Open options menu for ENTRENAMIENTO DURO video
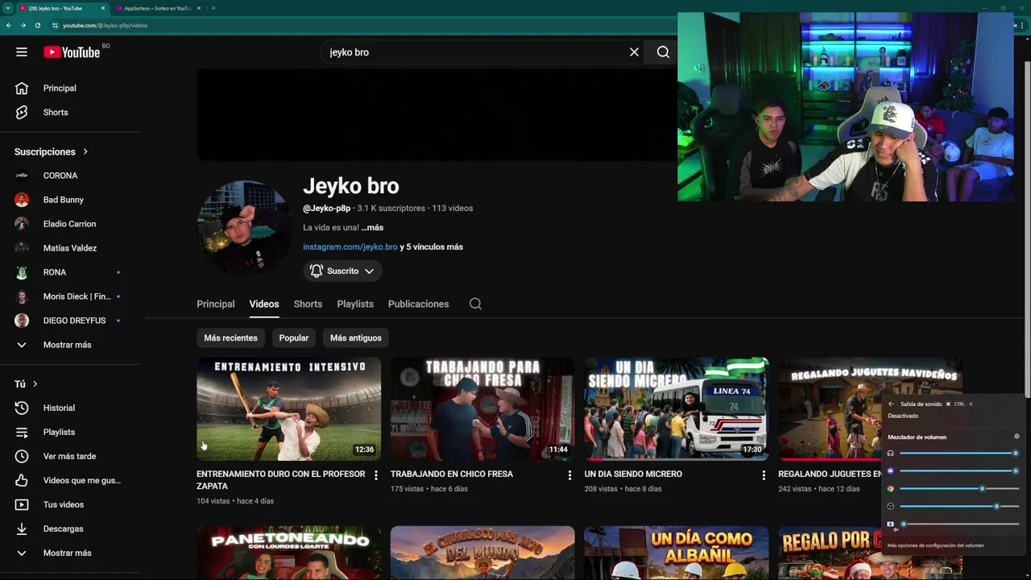1031x580 pixels. [x=375, y=475]
